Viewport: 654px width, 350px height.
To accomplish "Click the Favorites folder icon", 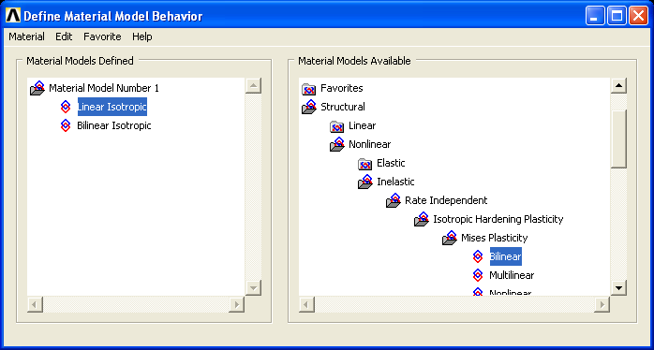I will coord(308,89).
